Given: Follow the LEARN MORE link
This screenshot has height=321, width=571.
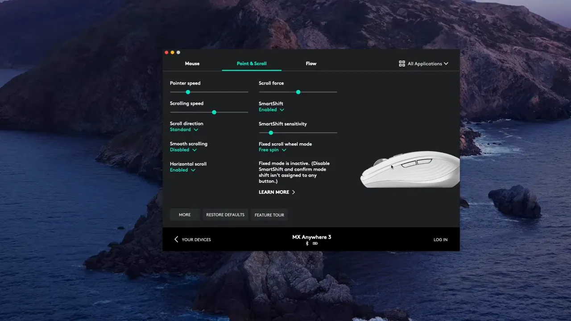Looking at the screenshot, I should pyautogui.click(x=277, y=192).
